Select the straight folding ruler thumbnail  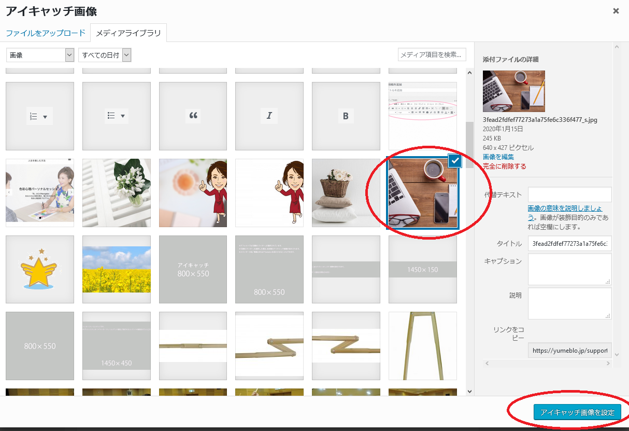[193, 346]
